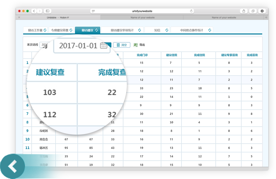The height and width of the screenshot is (179, 276).
Task: Select the 中间终点事件统计 tab
Action: (x=192, y=30)
